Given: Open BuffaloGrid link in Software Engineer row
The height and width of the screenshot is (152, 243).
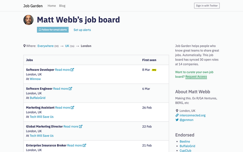Looking at the screenshot, I should (x=37, y=98).
